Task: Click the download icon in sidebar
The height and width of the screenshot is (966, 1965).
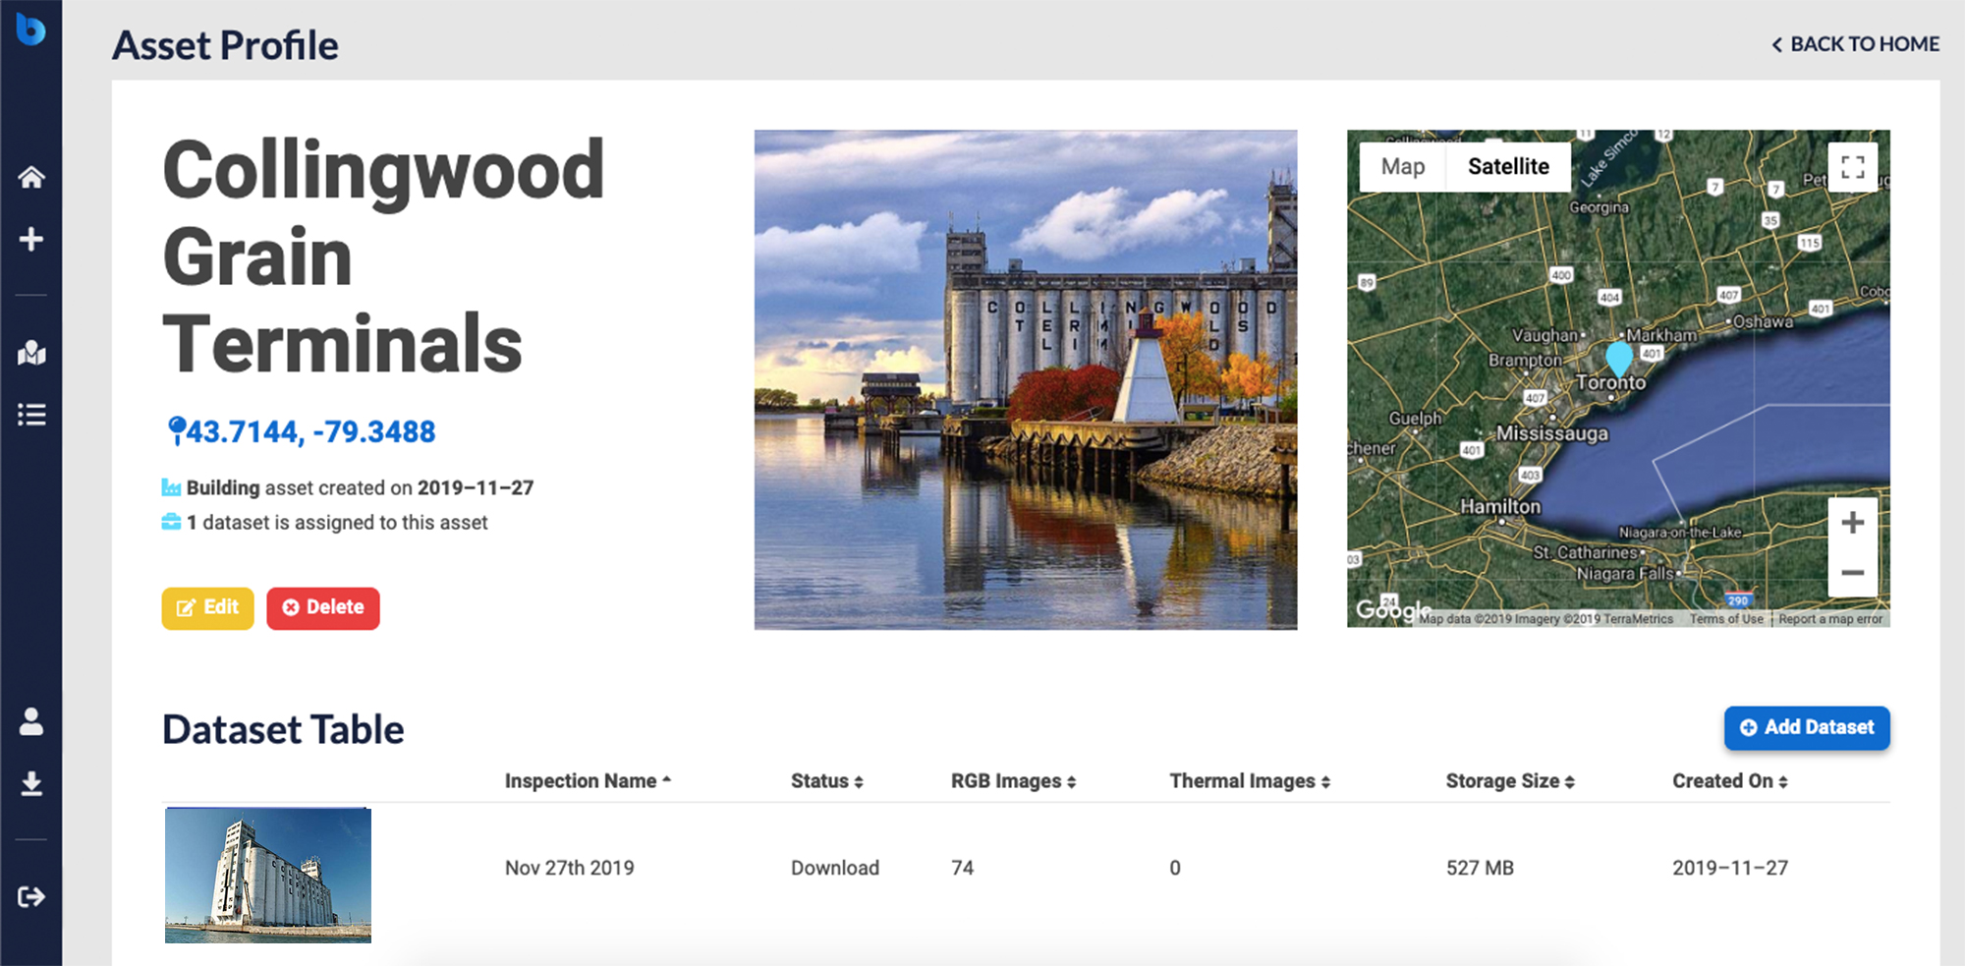Action: coord(31,783)
